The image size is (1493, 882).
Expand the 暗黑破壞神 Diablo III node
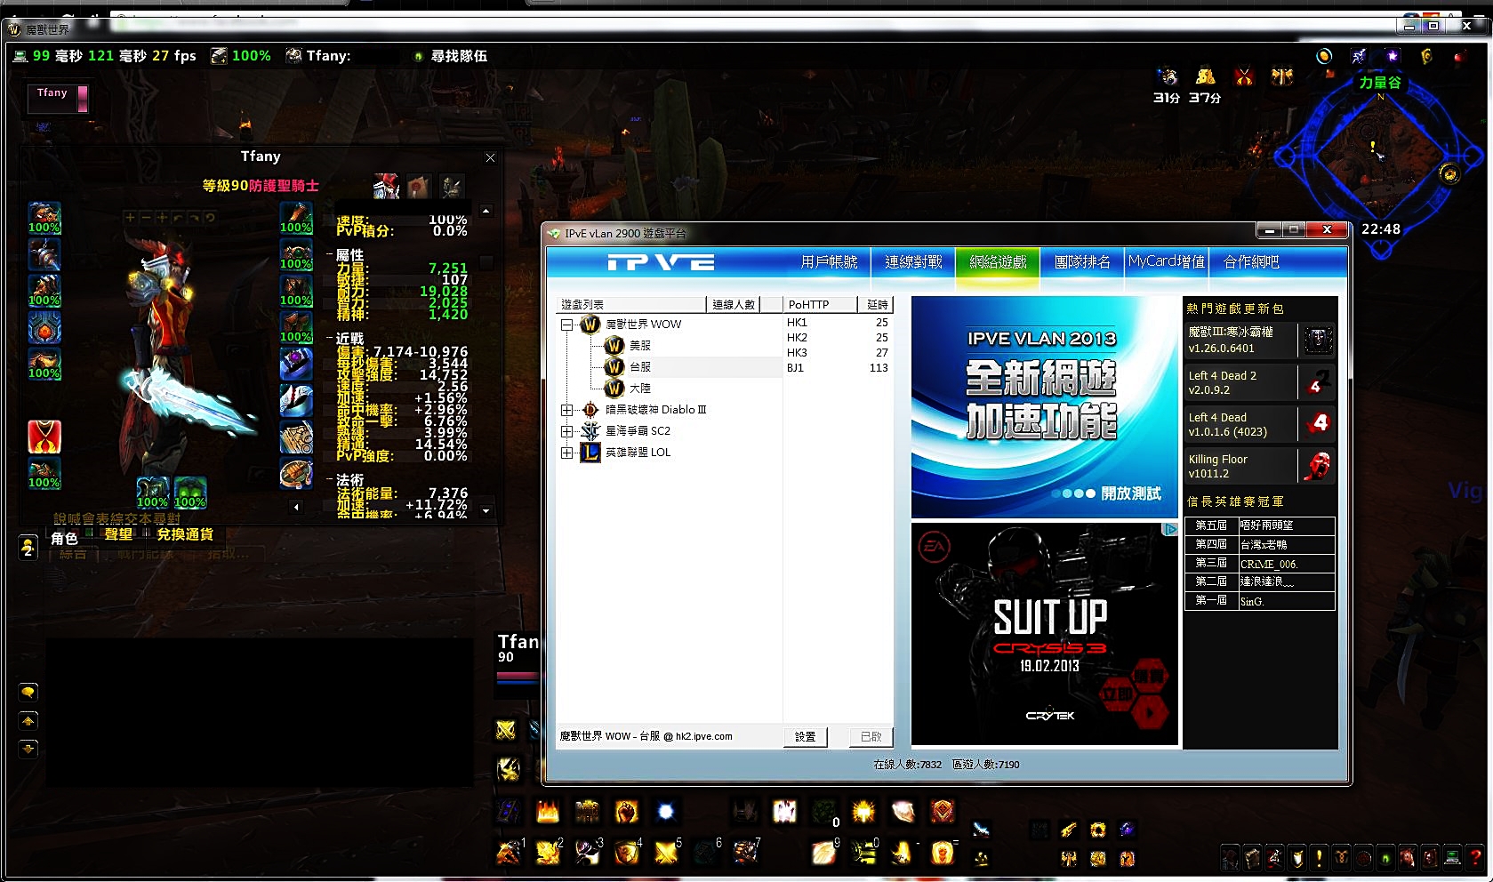[566, 410]
